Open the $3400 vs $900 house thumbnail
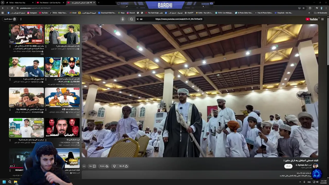The width and height of the screenshot is (329, 185). point(26,128)
